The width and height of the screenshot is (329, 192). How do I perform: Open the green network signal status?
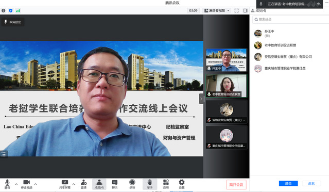[x=18, y=10]
